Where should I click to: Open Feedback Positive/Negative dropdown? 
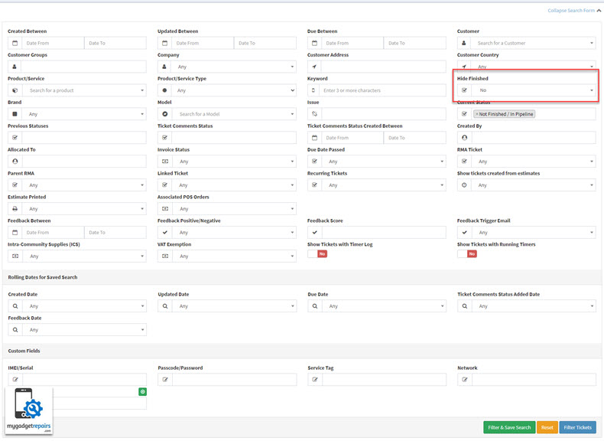[x=234, y=232]
